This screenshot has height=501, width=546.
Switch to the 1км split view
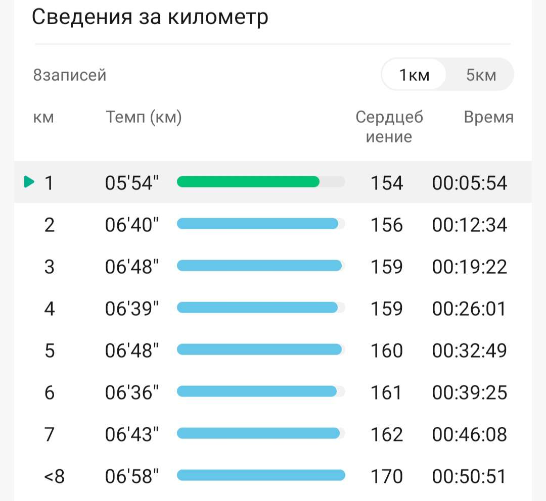click(414, 75)
